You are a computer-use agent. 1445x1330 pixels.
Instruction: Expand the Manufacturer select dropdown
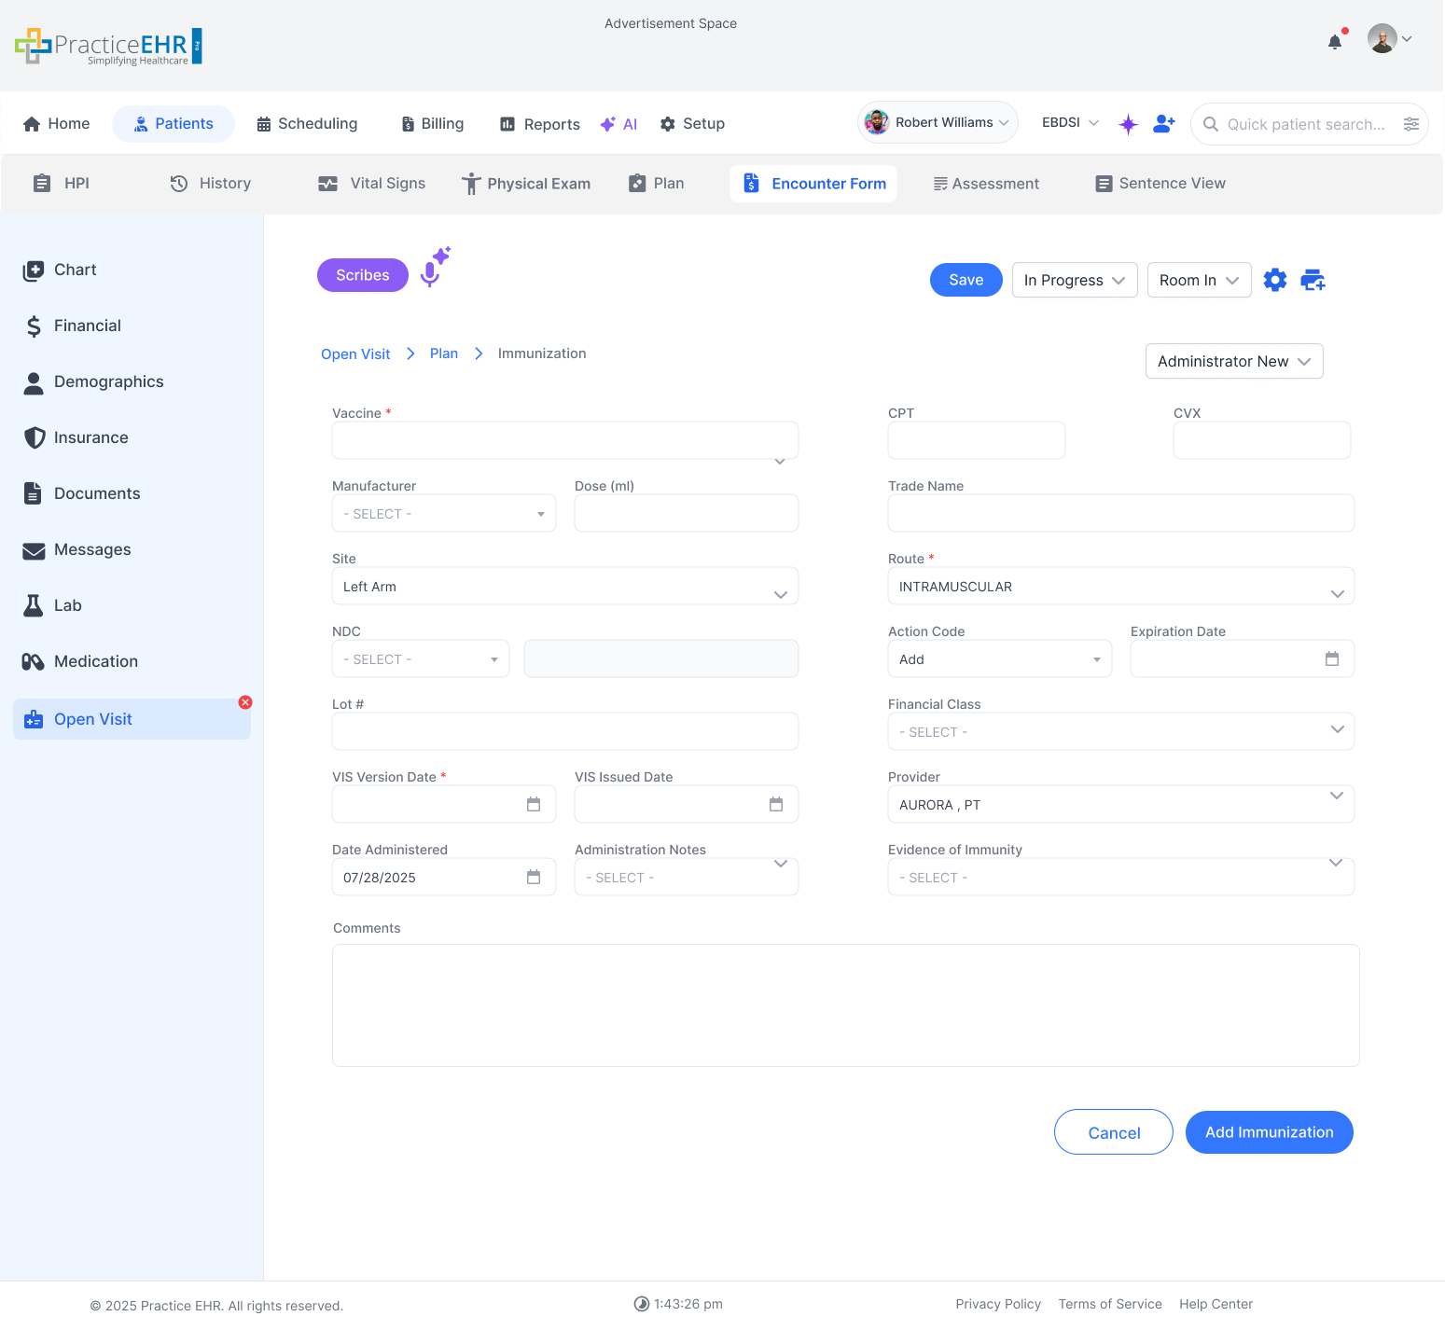pyautogui.click(x=443, y=514)
